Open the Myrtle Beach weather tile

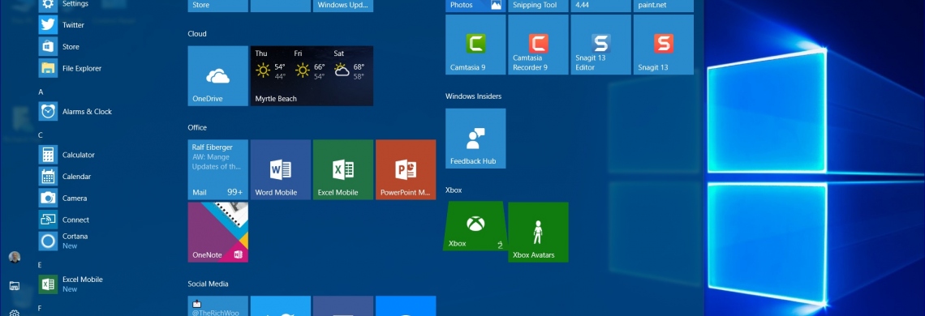[312, 76]
